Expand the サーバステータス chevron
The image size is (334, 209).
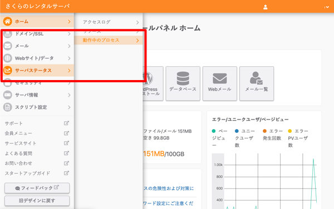pos(69,71)
